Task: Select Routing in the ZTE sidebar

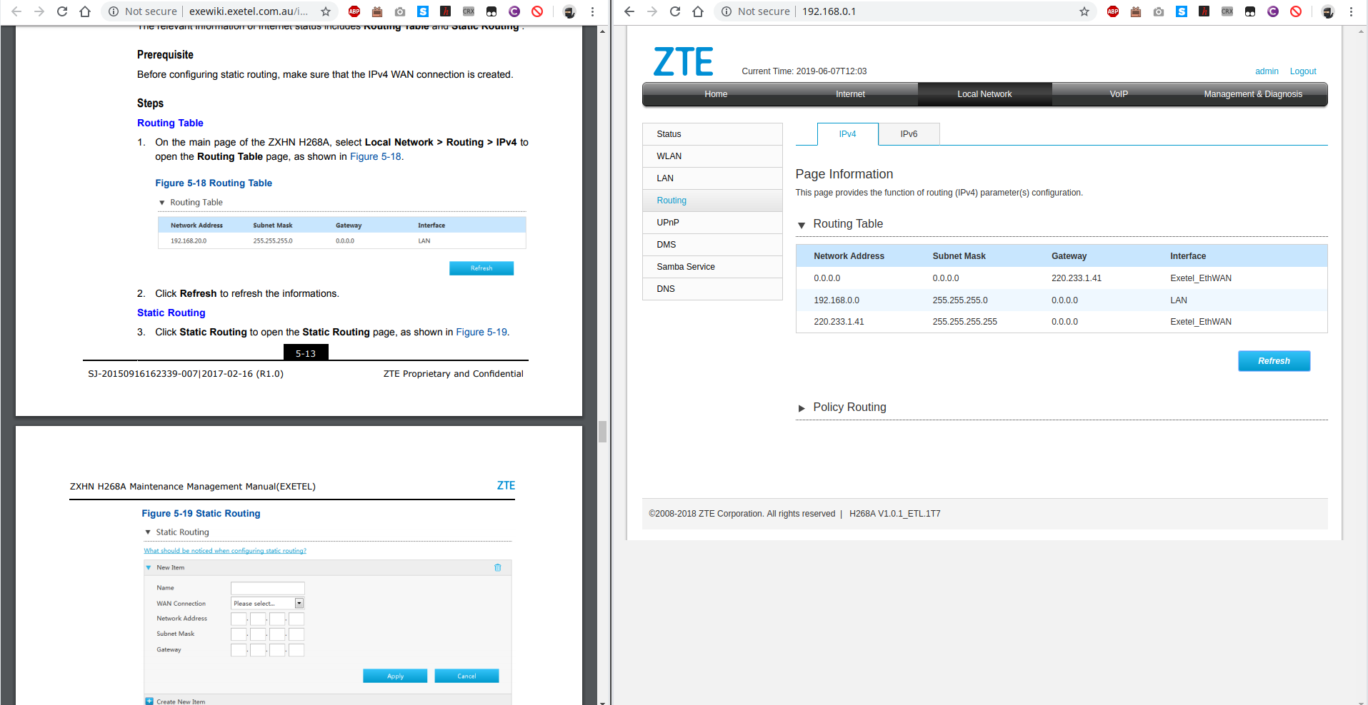Action: pyautogui.click(x=712, y=201)
